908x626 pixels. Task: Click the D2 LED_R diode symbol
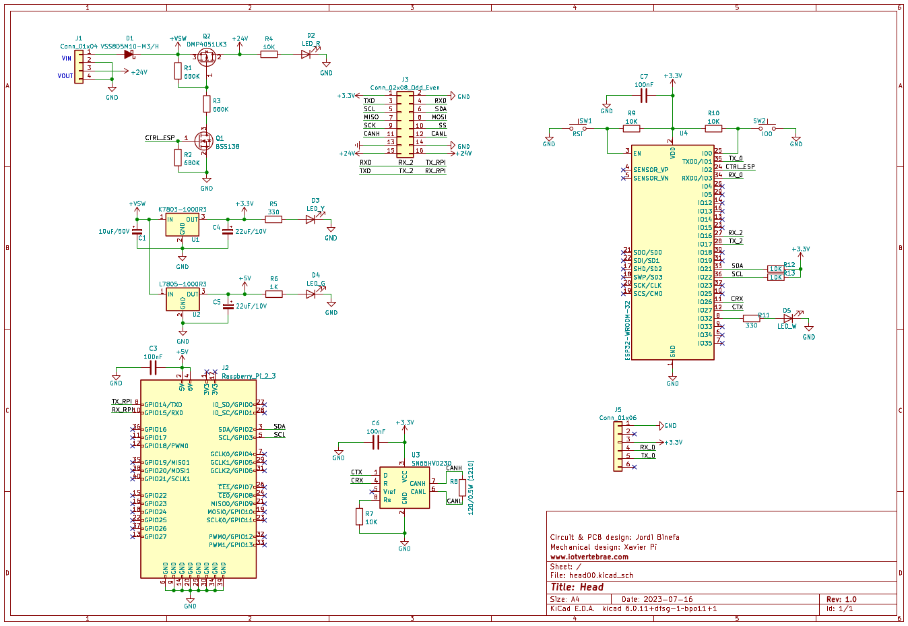pos(306,54)
